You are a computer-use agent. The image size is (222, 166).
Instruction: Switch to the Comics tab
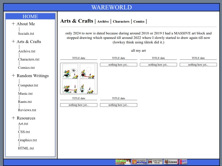coord(139,21)
